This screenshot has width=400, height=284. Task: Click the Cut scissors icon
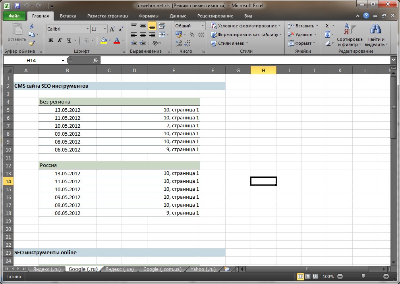(x=32, y=26)
